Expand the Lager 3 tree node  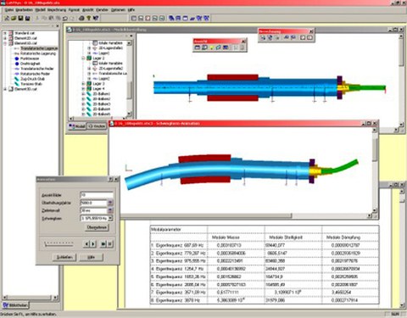click(83, 84)
